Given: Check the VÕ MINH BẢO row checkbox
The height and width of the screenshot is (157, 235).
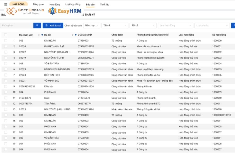Looking at the screenshot, I should [6, 81].
